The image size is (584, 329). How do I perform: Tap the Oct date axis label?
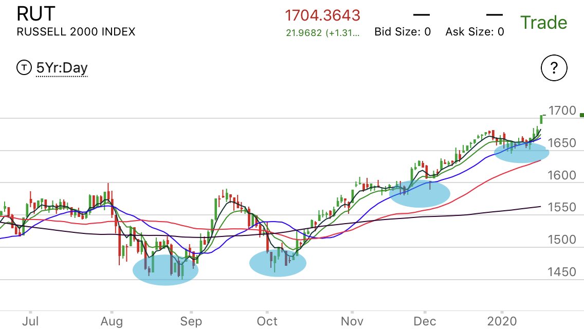pos(267,321)
